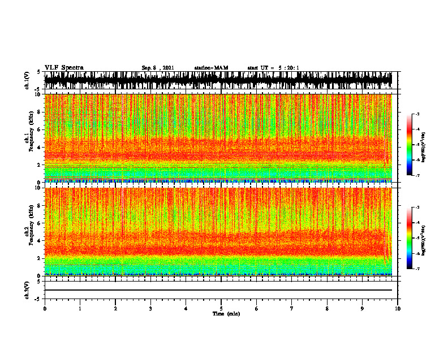Click the time axis tick label "2"

115,309
